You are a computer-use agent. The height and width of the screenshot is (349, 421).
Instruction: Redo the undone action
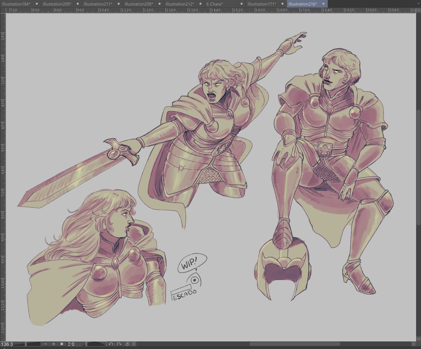[119, 344]
